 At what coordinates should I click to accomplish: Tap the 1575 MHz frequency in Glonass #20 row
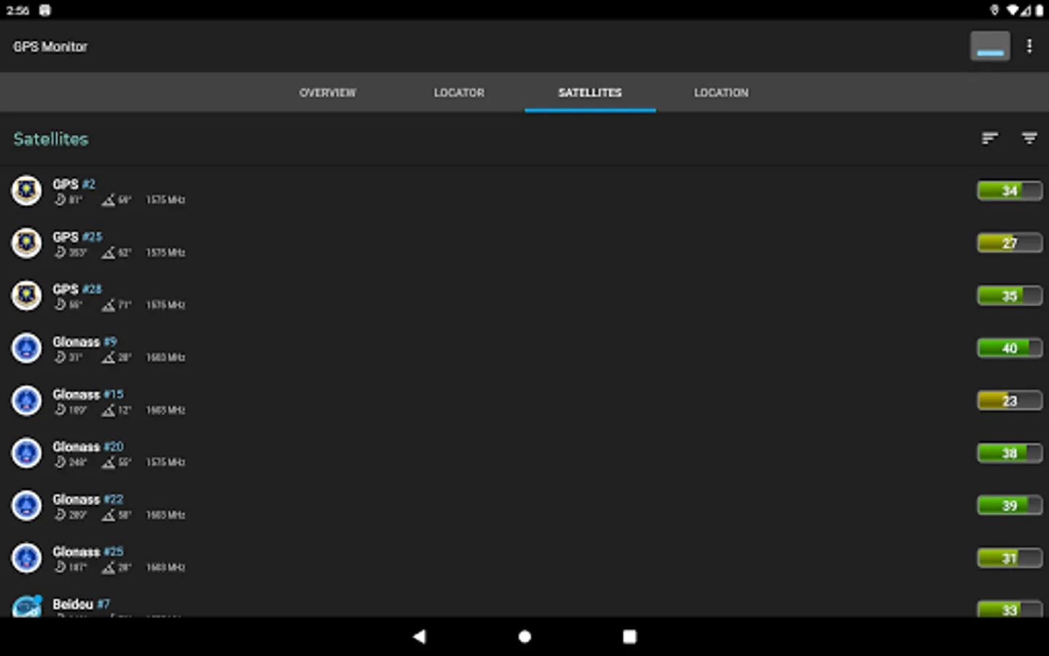pyautogui.click(x=165, y=462)
